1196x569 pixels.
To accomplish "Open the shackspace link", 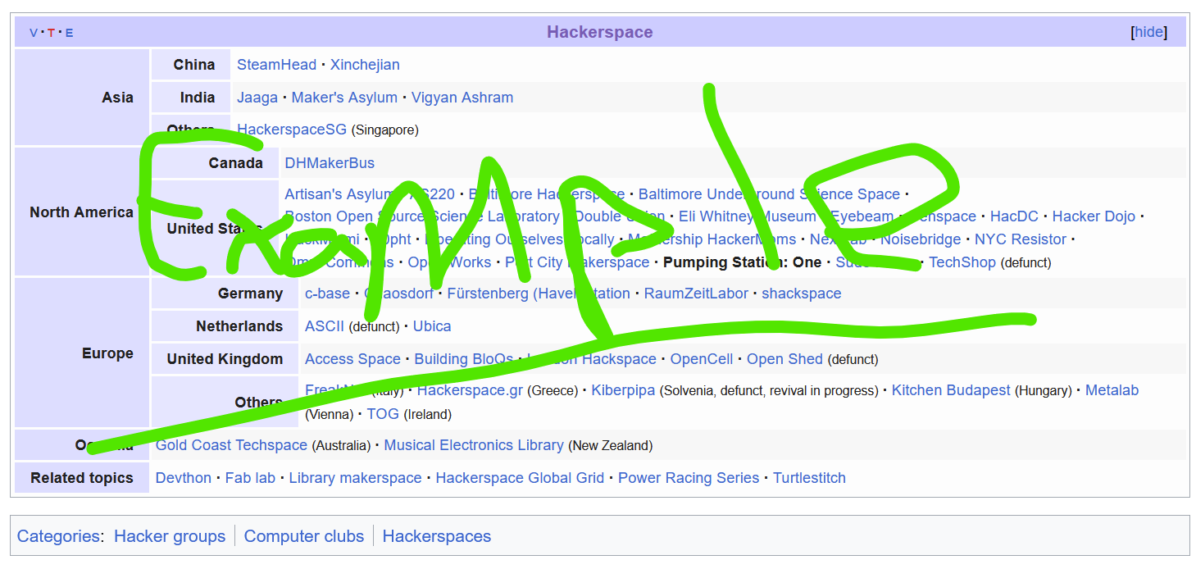I will (x=801, y=294).
